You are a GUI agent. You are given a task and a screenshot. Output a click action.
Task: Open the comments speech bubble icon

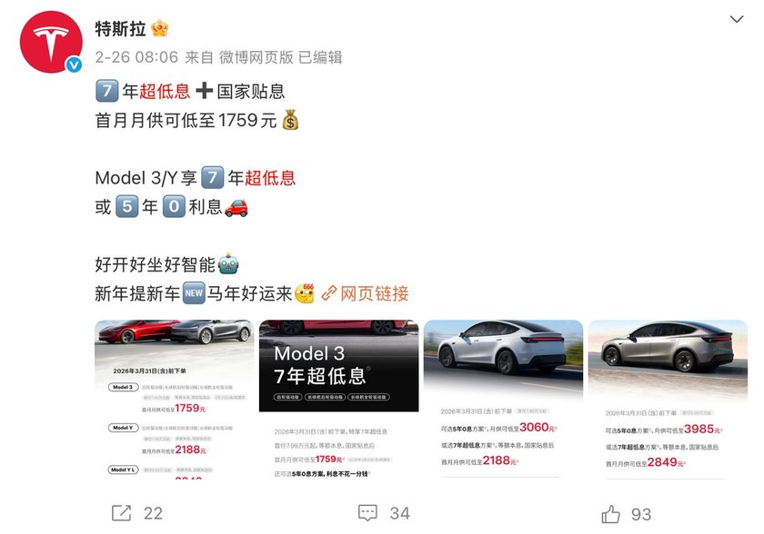[367, 513]
